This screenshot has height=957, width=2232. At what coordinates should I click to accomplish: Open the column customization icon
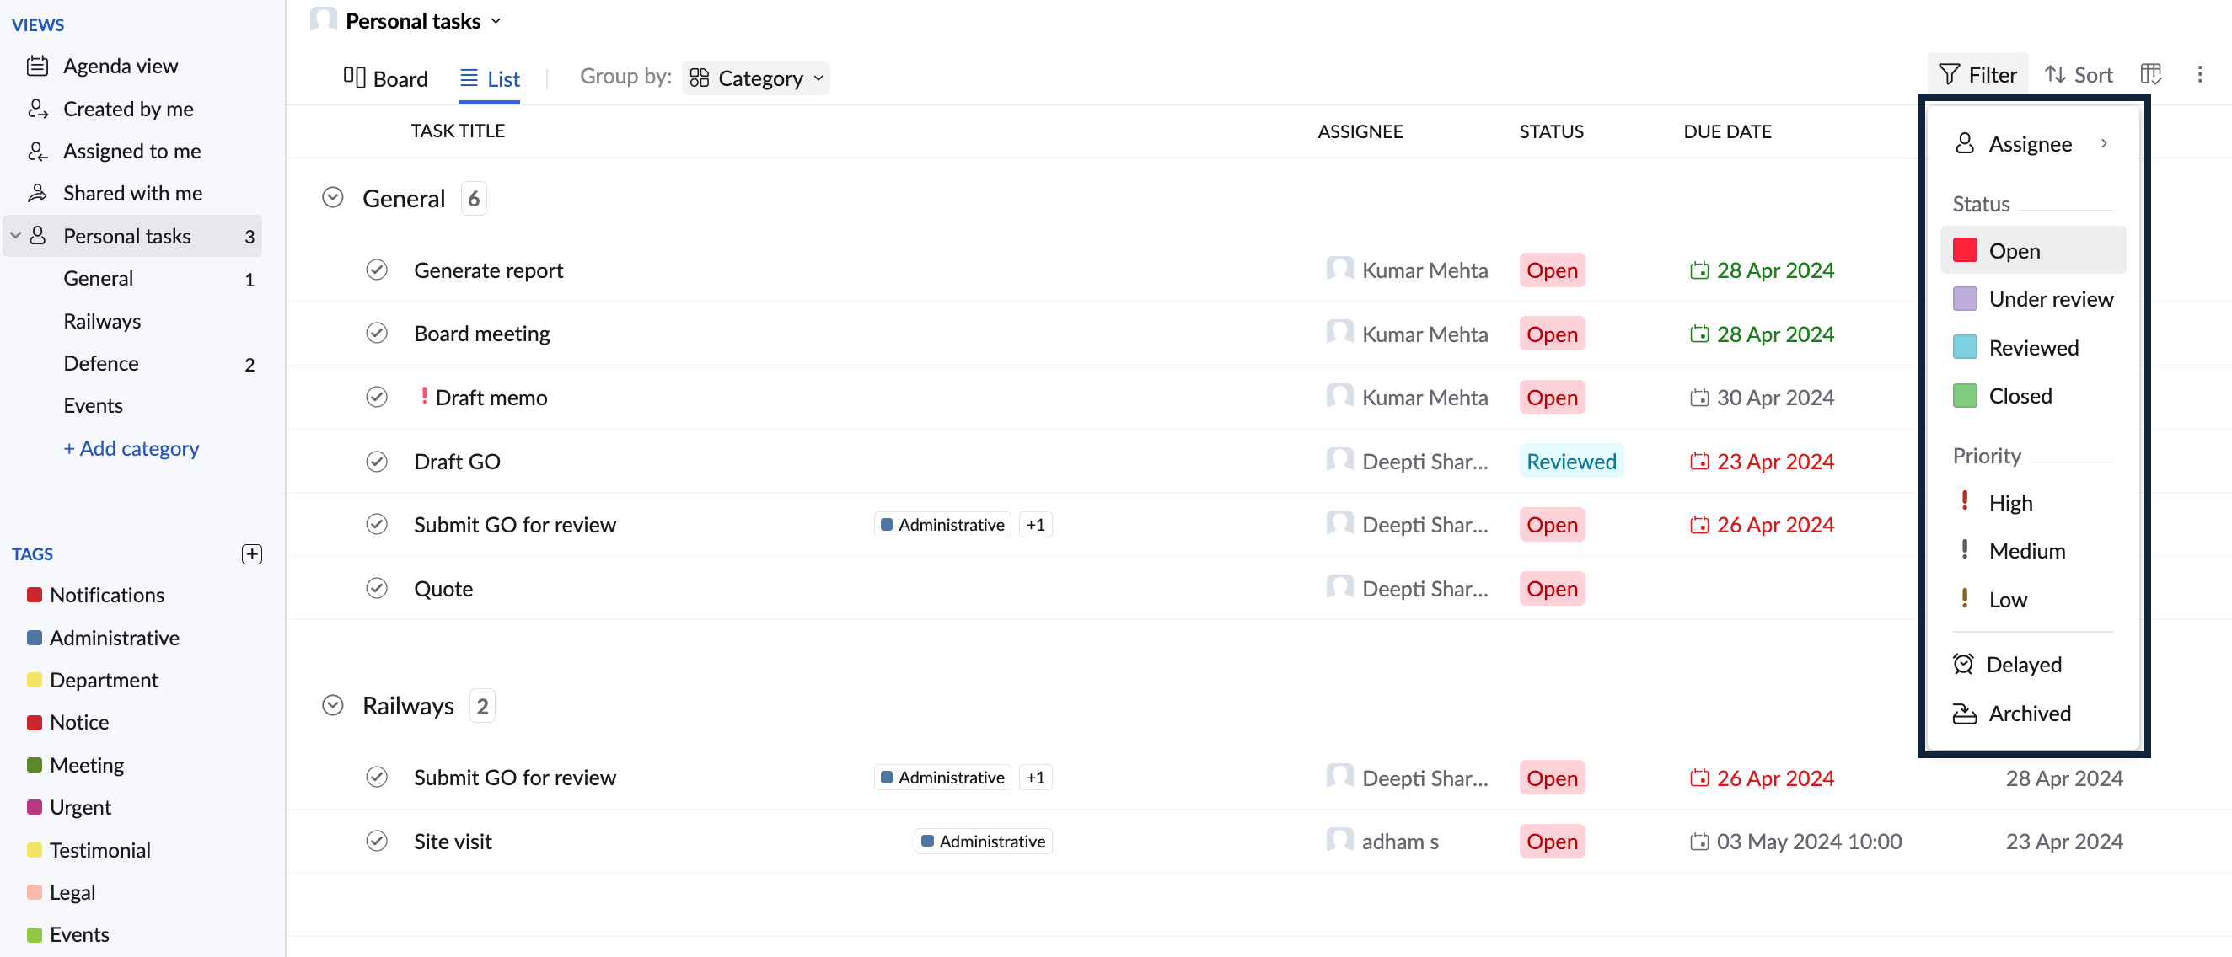pos(2150,74)
